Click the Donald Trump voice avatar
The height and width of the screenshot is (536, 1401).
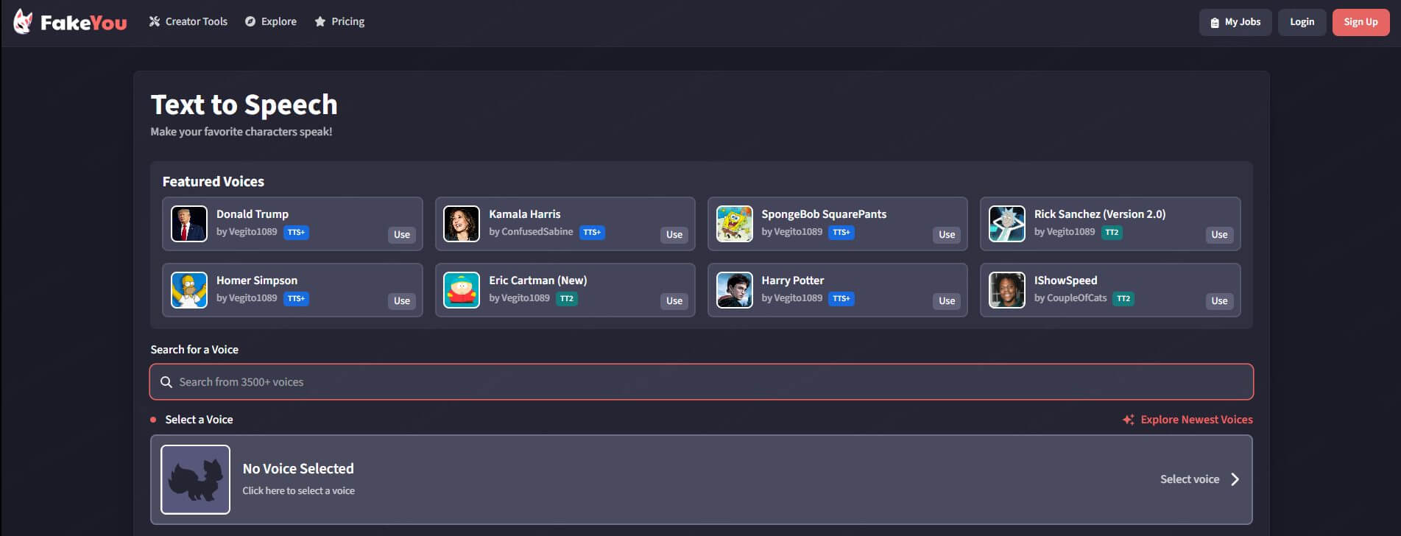[189, 224]
